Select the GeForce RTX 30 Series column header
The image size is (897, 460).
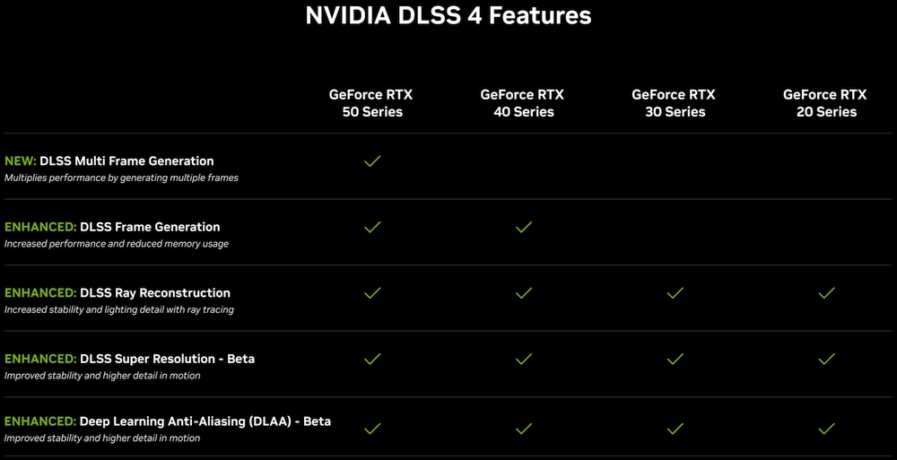675,103
